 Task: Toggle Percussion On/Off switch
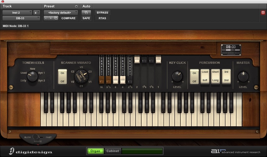coord(194,77)
